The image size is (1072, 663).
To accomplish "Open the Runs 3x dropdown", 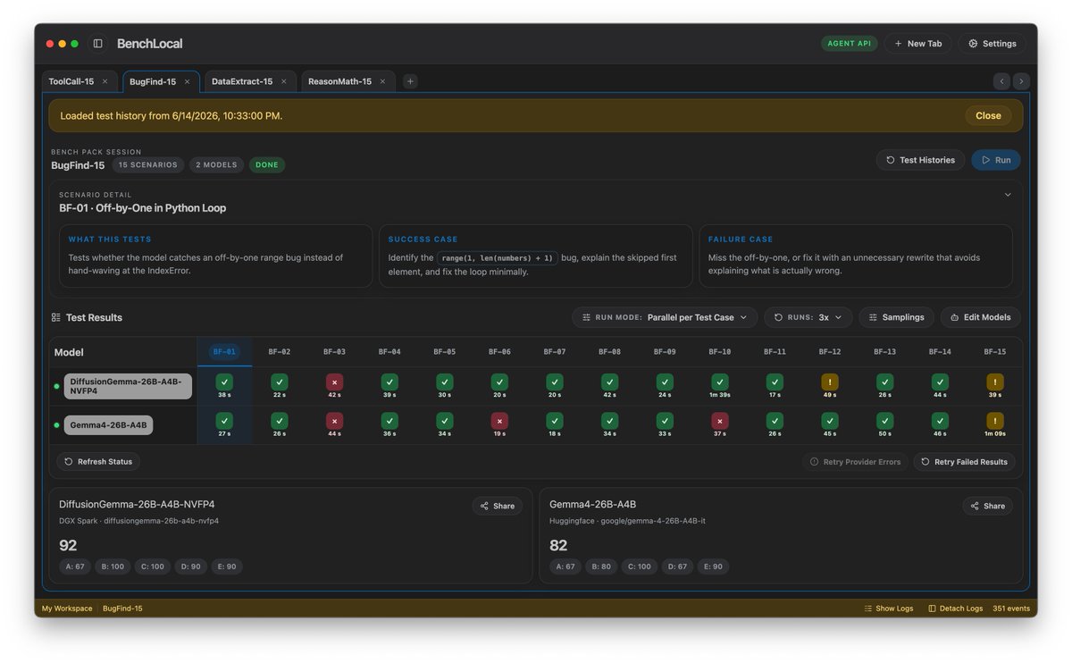I will (x=808, y=317).
